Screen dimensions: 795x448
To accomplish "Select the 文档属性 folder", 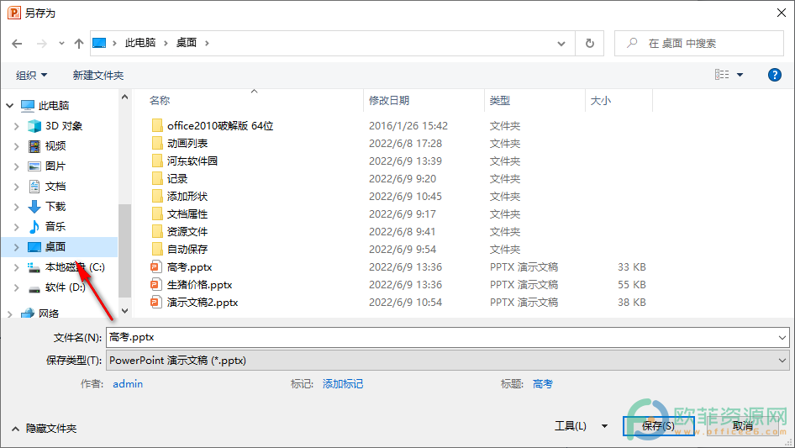I will tap(187, 214).
